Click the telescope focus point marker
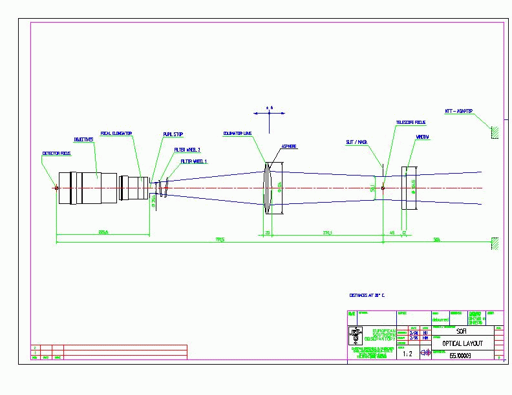Screen dimensions: 512x395 tap(383, 188)
